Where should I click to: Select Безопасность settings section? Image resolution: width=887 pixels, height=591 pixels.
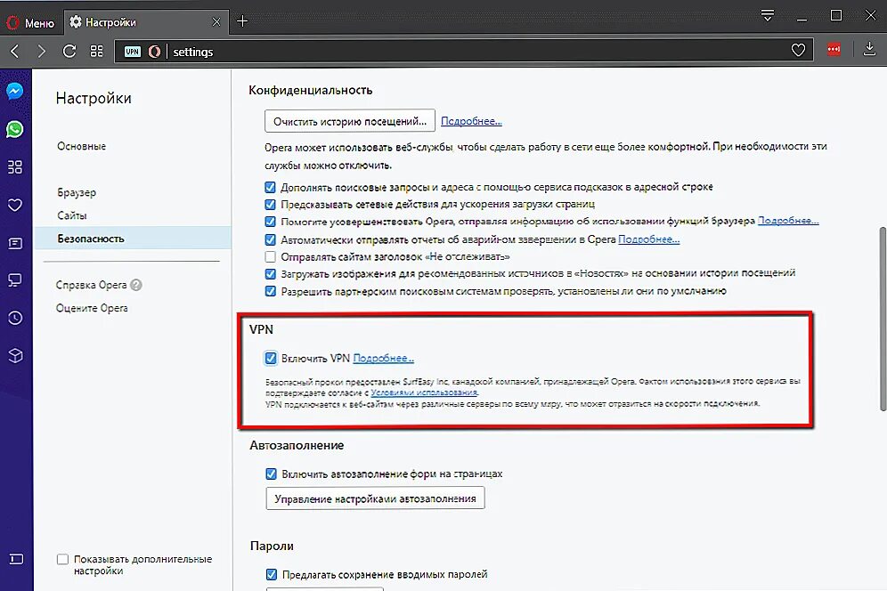coord(133,239)
